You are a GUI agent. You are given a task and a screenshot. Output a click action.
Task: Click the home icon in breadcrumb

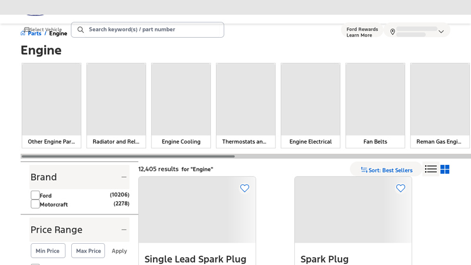(x=23, y=34)
